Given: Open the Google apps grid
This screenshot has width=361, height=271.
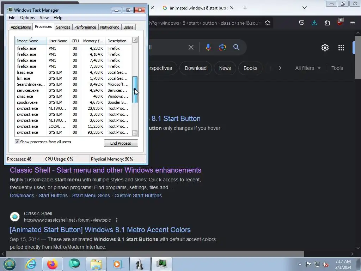Looking at the screenshot, I should click(x=341, y=48).
